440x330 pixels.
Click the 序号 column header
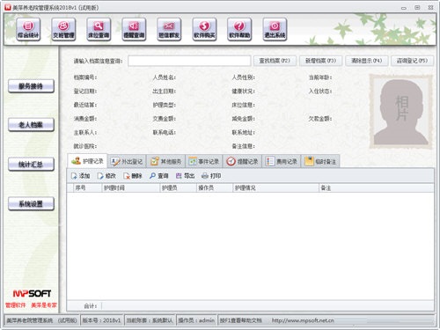point(87,188)
